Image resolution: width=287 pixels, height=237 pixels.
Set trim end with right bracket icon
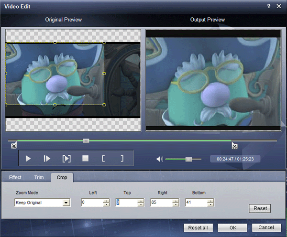(122, 159)
